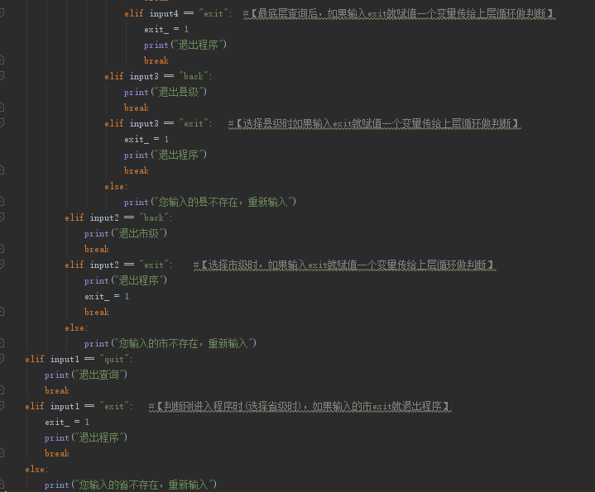Collapse the elif input3 == "exit" code block
Image resolution: width=595 pixels, height=492 pixels.
coord(2,123)
